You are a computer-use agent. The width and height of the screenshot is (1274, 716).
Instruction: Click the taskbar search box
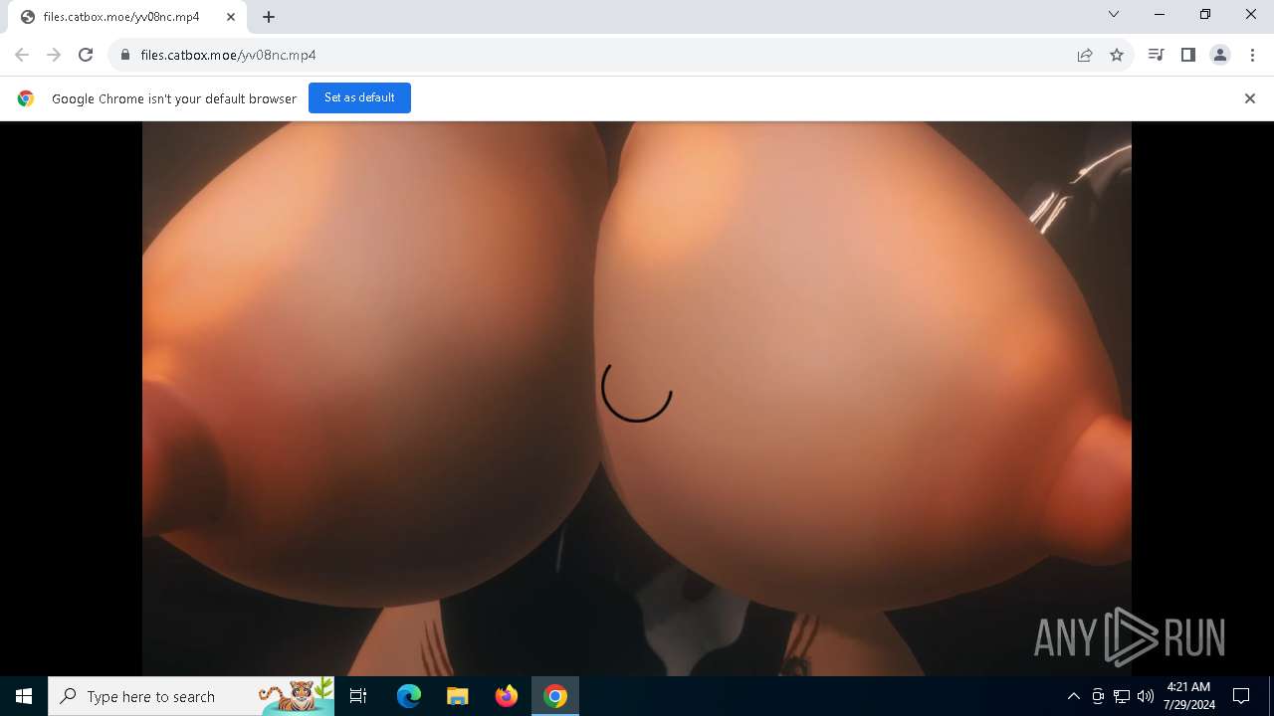(191, 696)
